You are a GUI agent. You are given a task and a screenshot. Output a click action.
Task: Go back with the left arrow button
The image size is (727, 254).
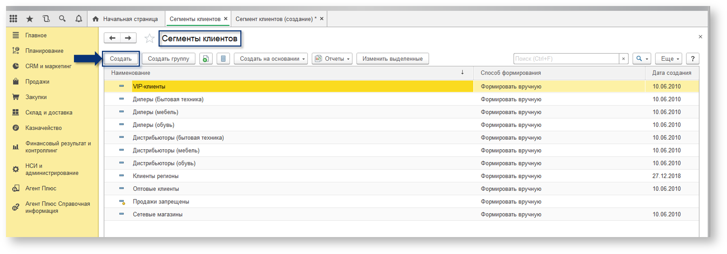click(x=112, y=38)
